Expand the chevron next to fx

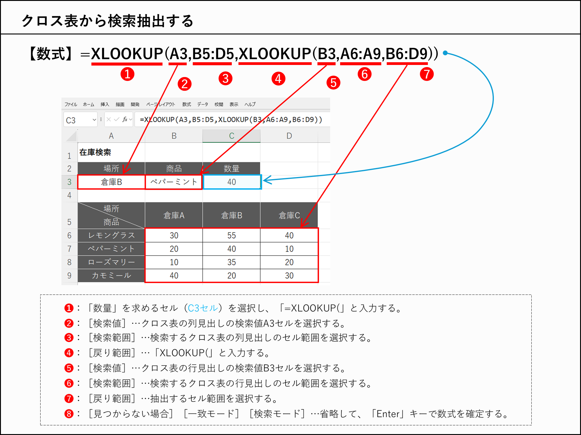click(130, 119)
